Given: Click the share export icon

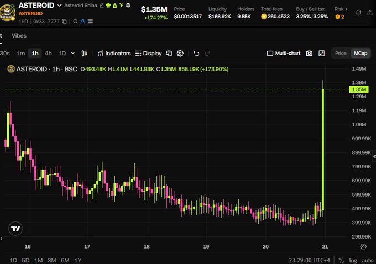Looking at the screenshot, I should (x=370, y=13).
